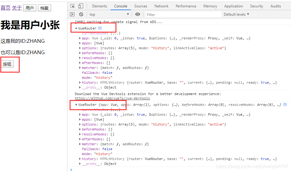Click the 我是用户小张 heading
The image size is (291, 172).
click(30, 25)
